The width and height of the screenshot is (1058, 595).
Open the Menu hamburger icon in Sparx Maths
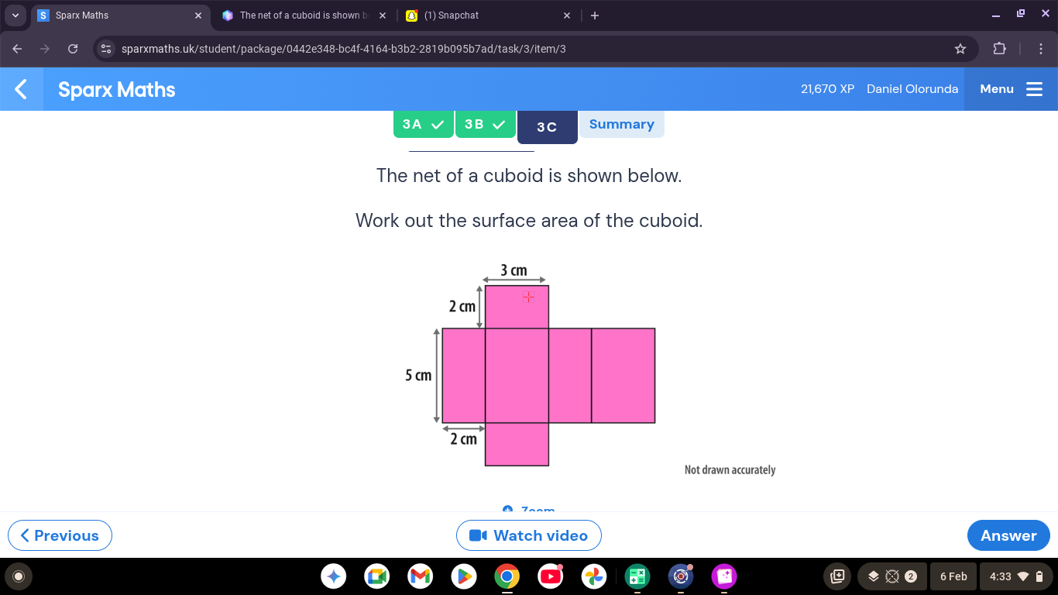click(x=1034, y=88)
